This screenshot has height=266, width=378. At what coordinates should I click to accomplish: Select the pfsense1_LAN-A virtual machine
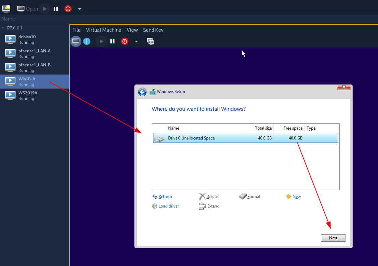(x=35, y=54)
